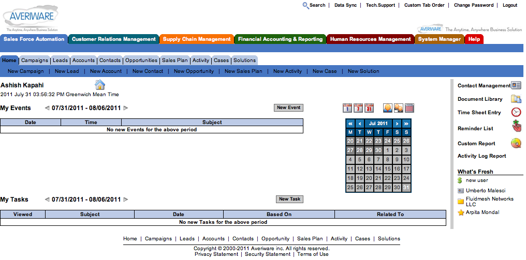Image resolution: width=526 pixels, height=260 pixels.
Task: Click the Logout link
Action: coord(510,5)
